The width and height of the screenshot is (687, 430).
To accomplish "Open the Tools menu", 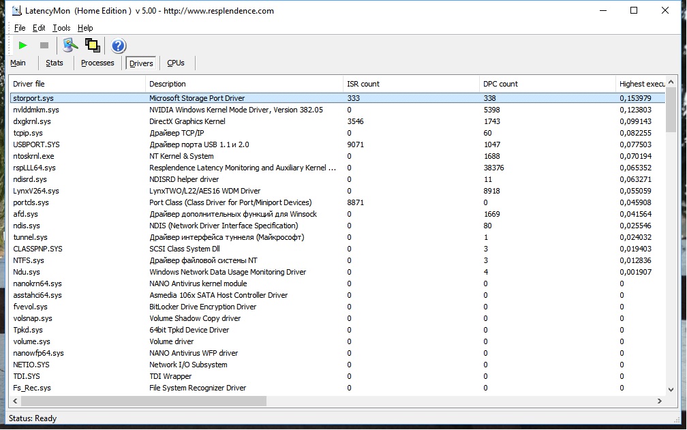I will click(x=61, y=28).
